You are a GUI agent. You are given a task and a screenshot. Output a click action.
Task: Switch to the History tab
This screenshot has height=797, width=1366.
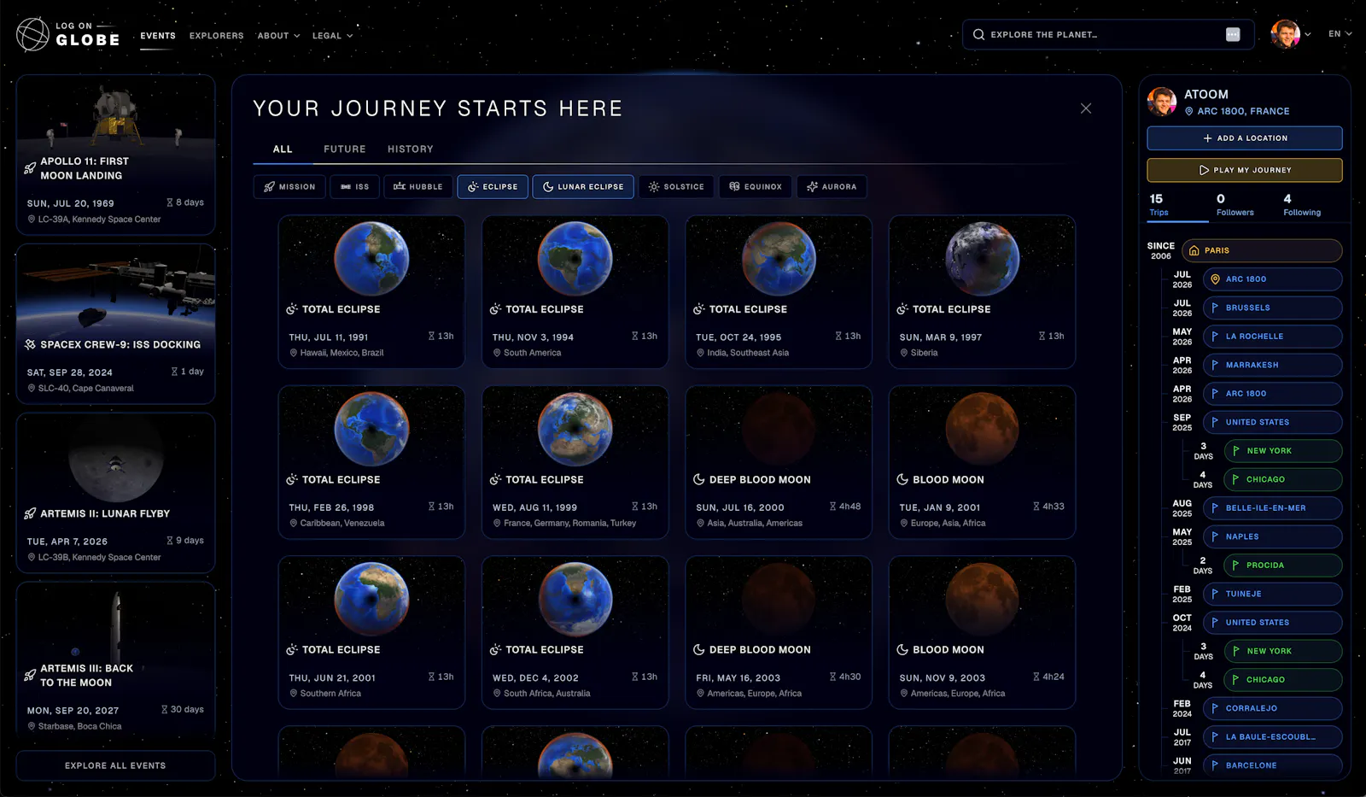(x=411, y=149)
